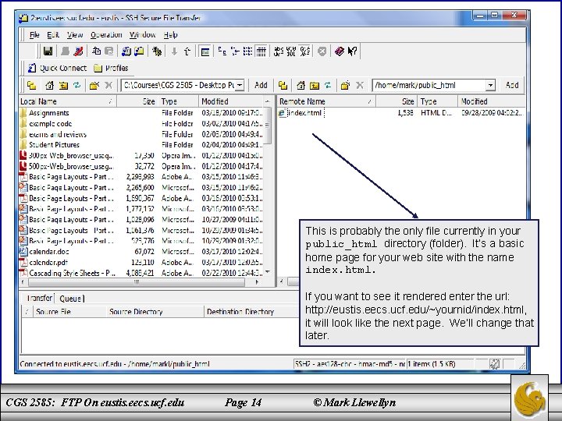Open the Help book icon
Screen dimensions: 562x421
click(x=339, y=51)
